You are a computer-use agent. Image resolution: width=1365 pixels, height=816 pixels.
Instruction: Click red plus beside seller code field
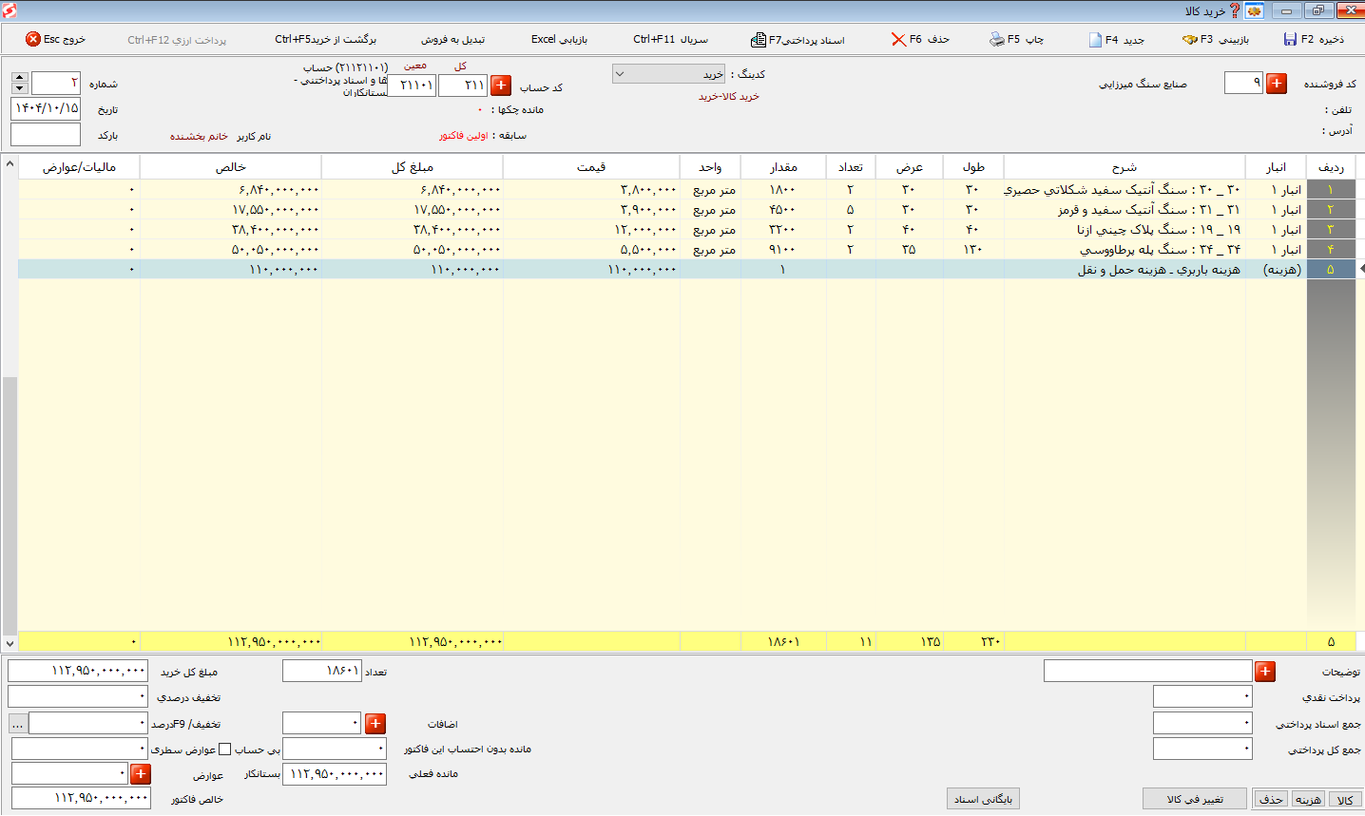1277,84
